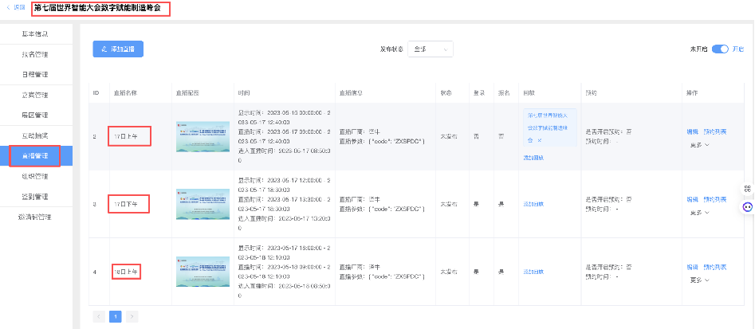The width and height of the screenshot is (755, 329).
Task: Go to the previous page arrow
Action: tap(99, 316)
